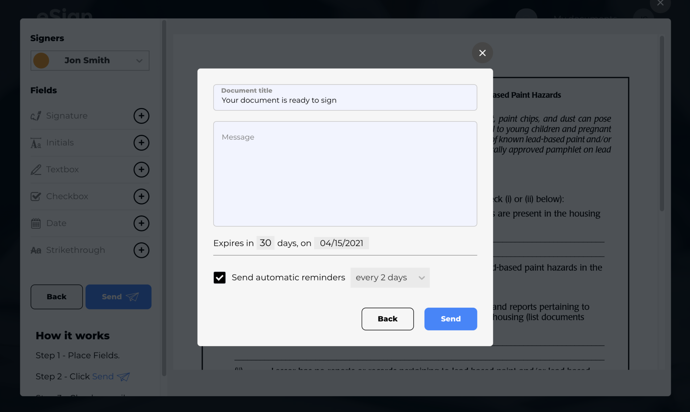Viewport: 690px width, 412px height.
Task: Add a Signature field with the plus icon
Action: pos(141,116)
